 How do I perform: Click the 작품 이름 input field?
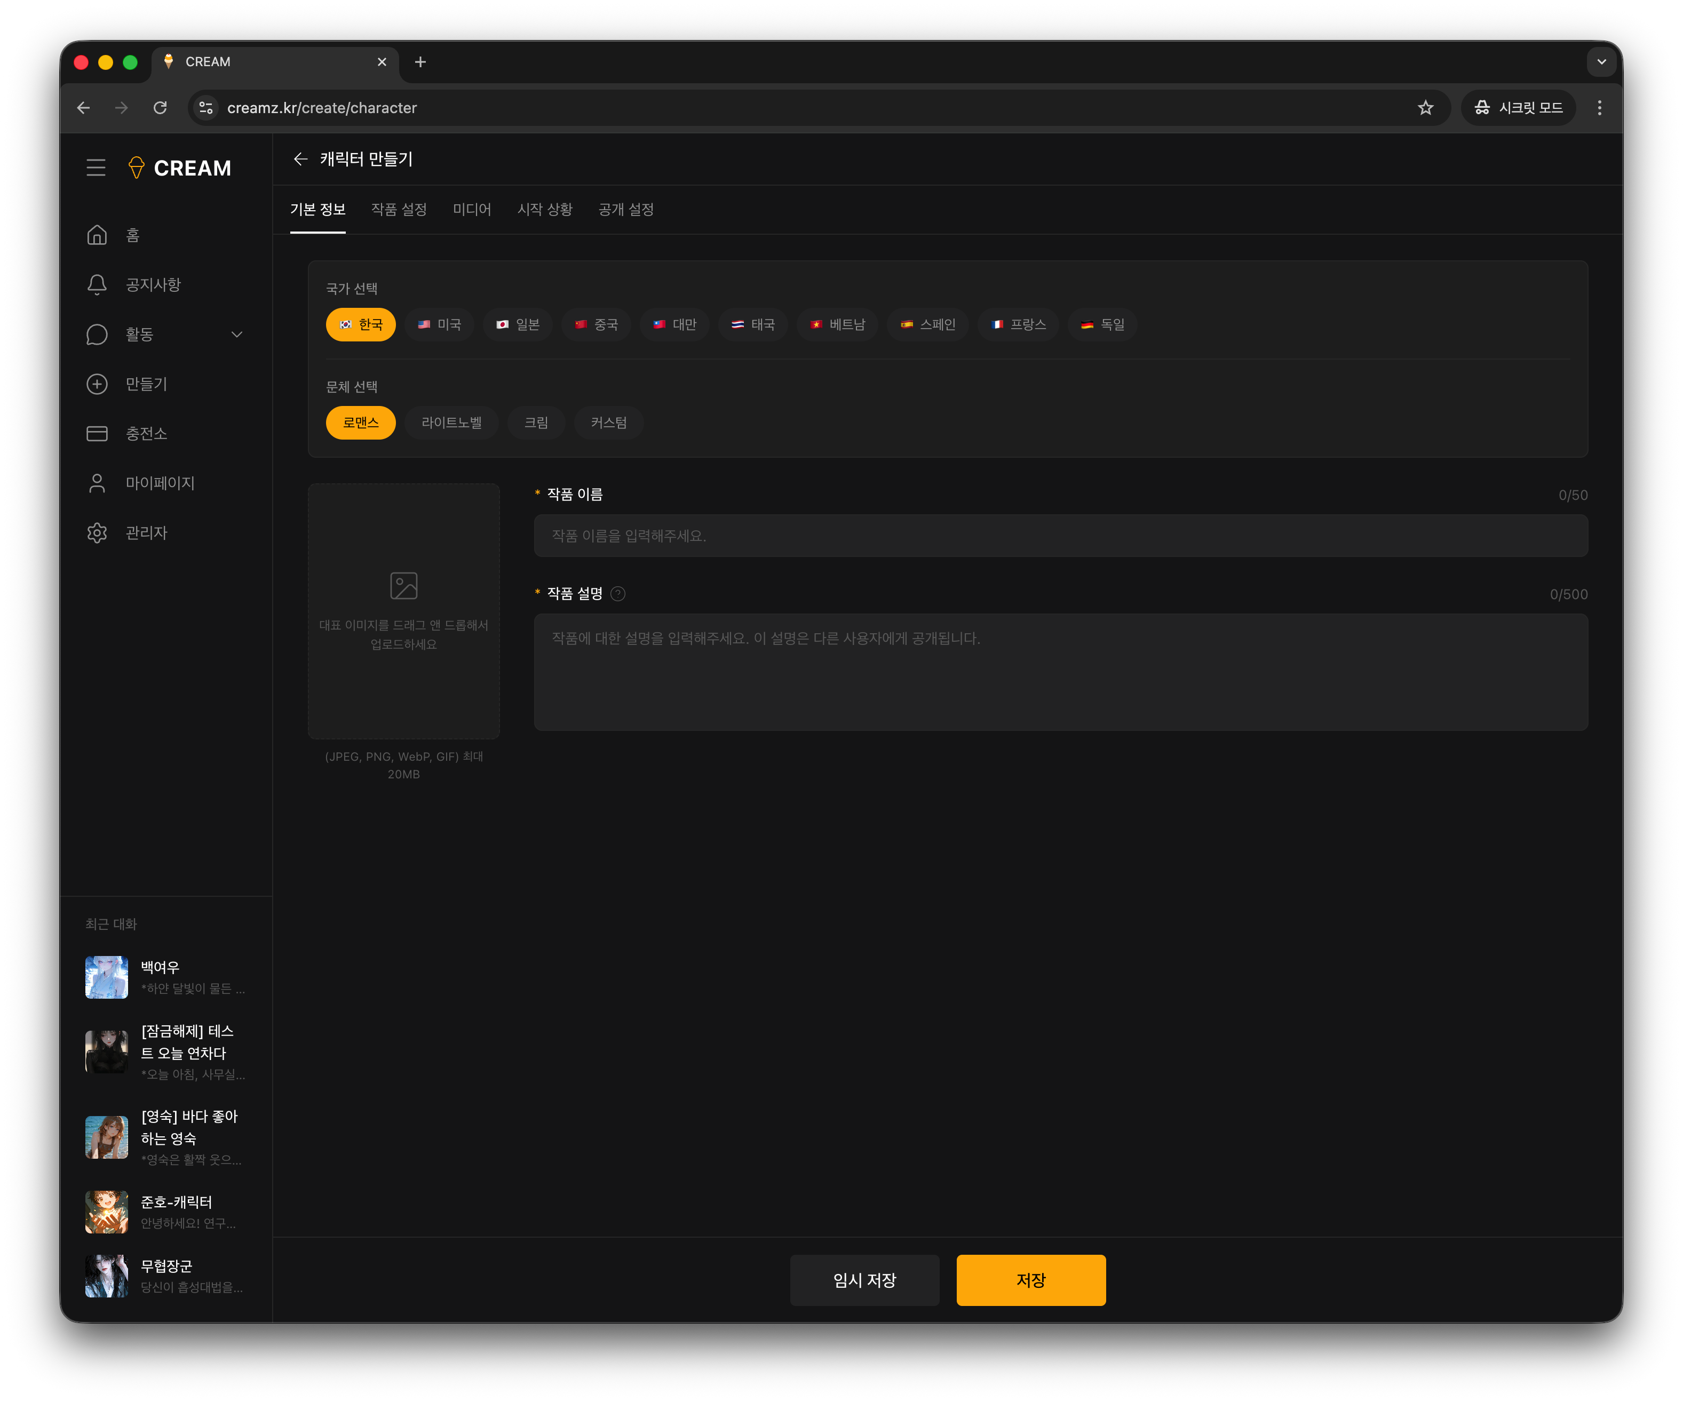[1060, 535]
